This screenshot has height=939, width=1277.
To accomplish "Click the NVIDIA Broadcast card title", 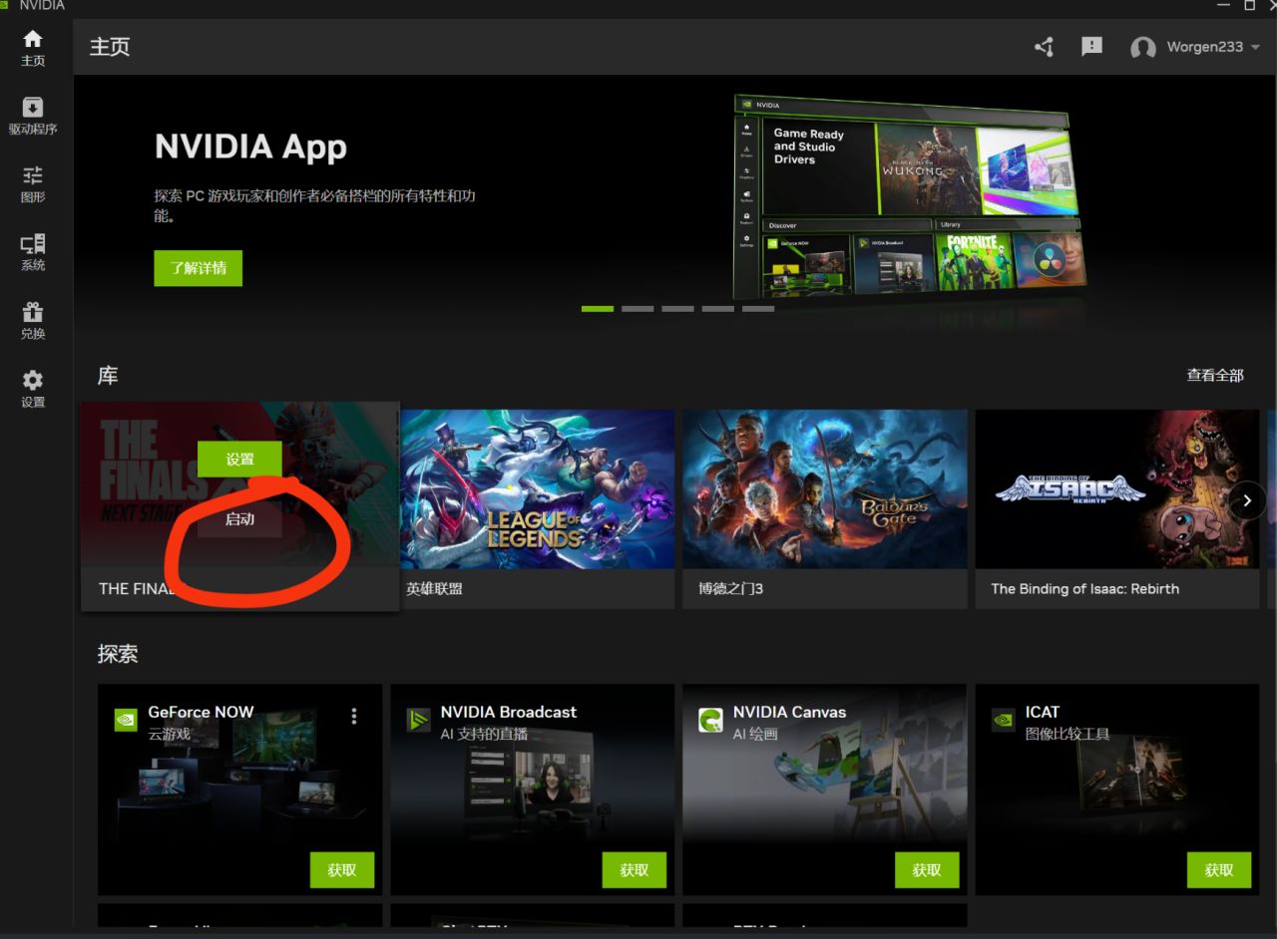I will (509, 712).
